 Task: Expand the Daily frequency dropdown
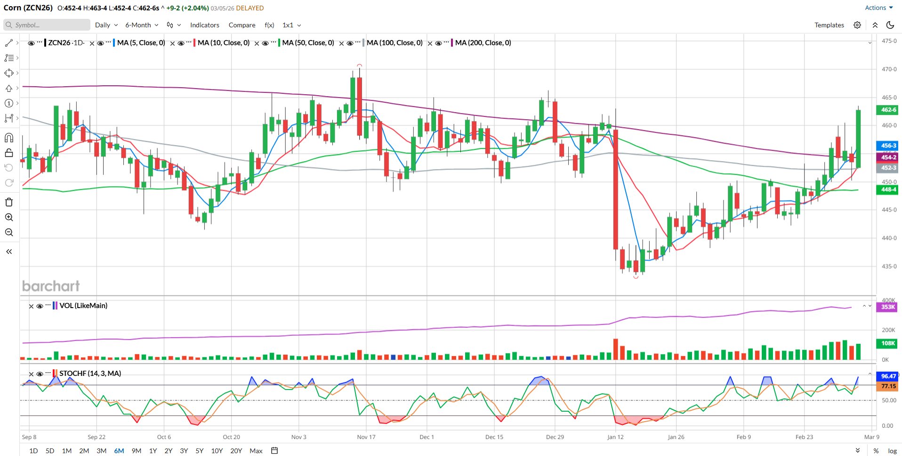106,25
